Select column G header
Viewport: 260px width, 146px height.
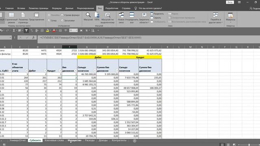(x=87, y=47)
